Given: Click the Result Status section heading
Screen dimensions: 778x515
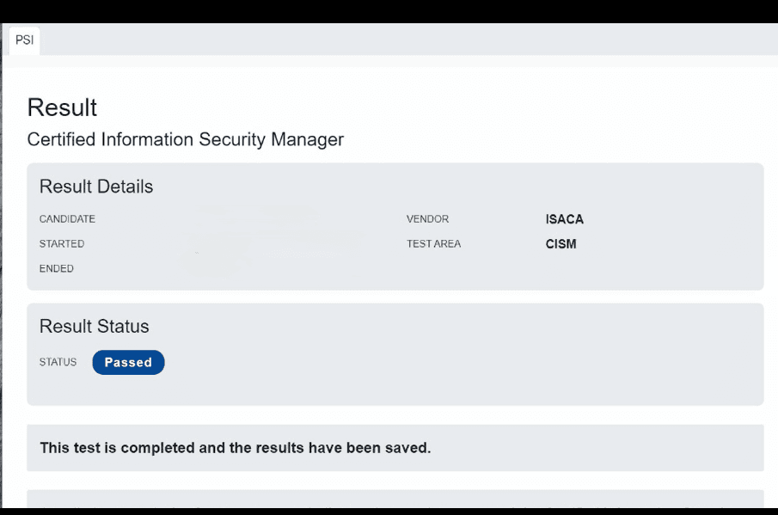Looking at the screenshot, I should (x=94, y=327).
